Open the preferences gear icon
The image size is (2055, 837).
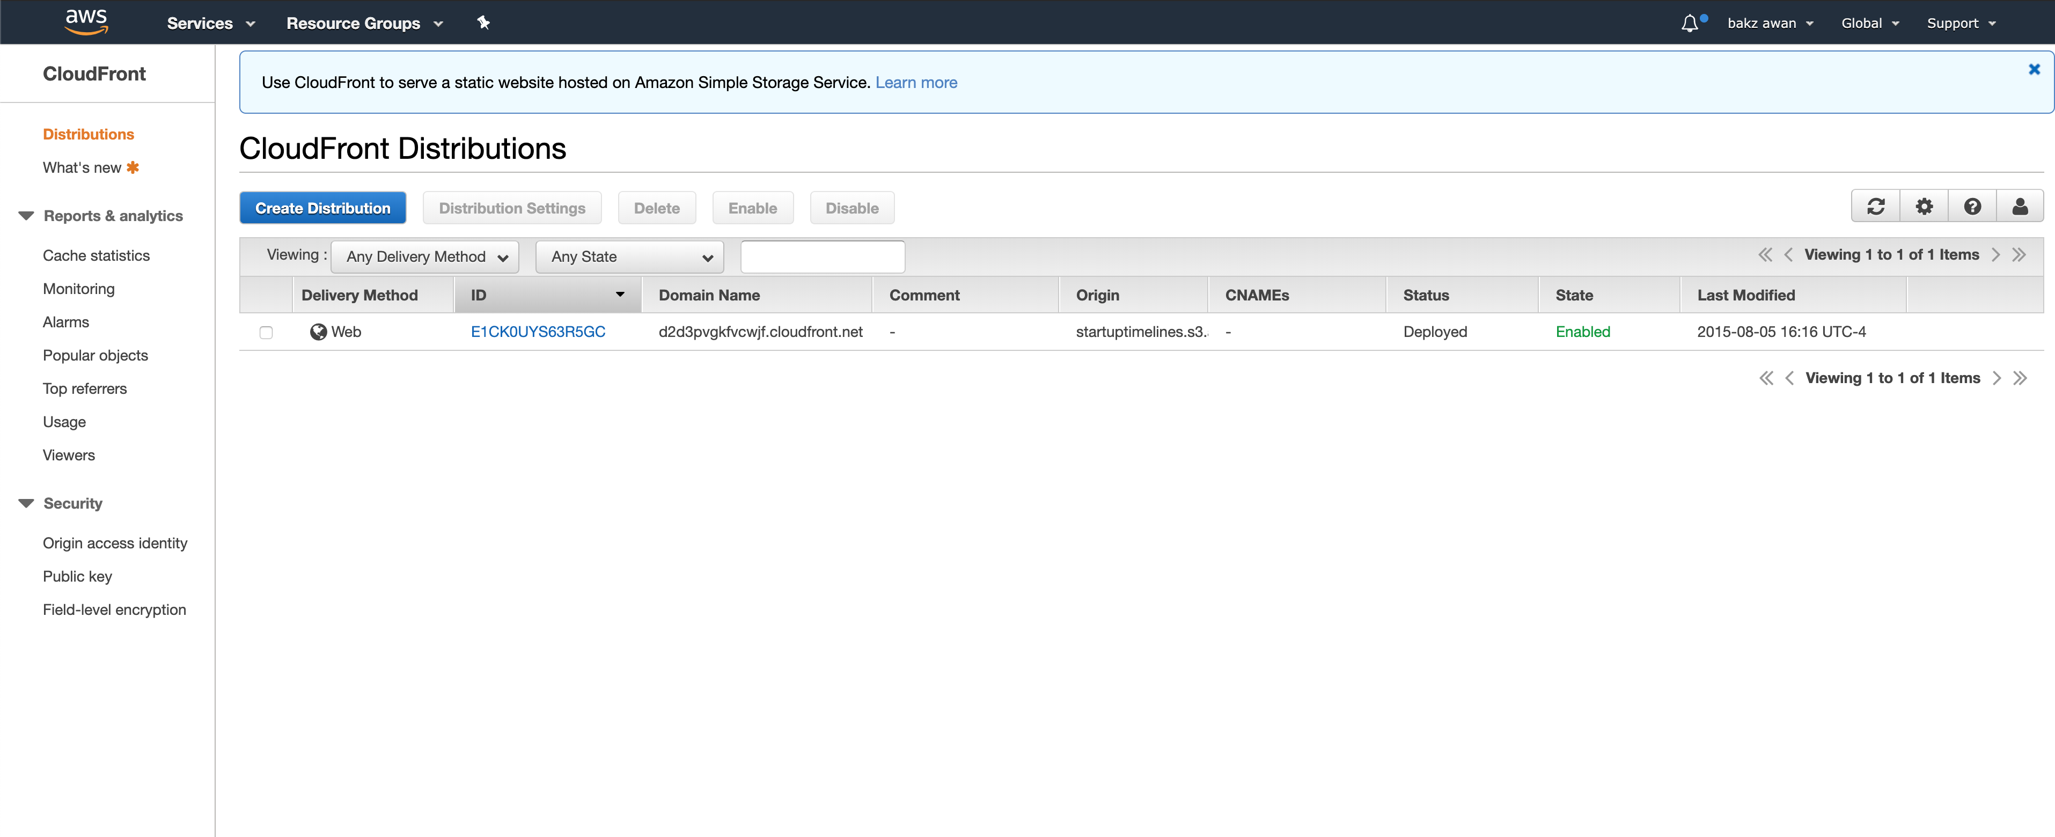pyautogui.click(x=1924, y=208)
